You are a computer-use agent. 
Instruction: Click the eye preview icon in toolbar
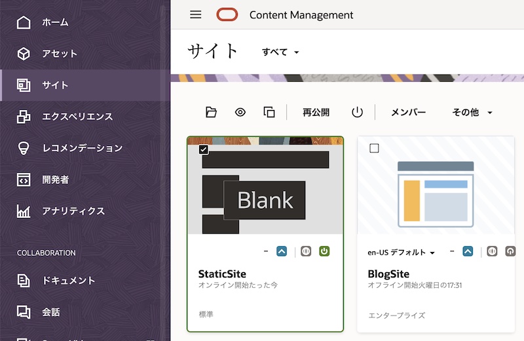click(x=240, y=112)
